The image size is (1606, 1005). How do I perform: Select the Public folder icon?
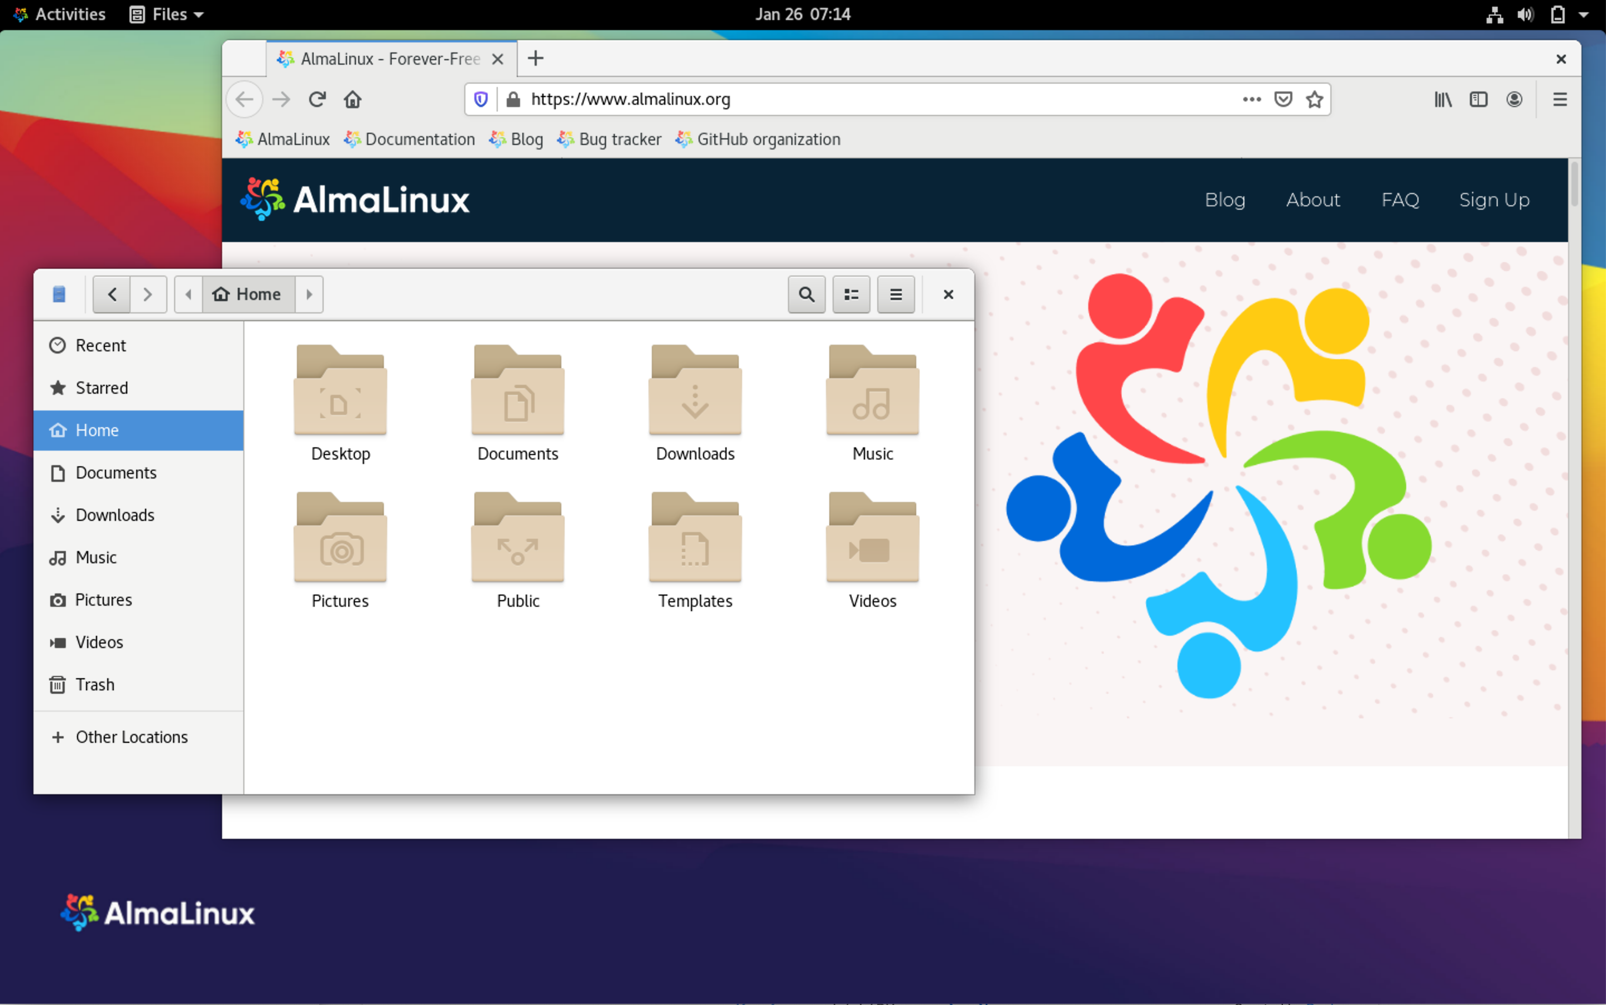518,537
